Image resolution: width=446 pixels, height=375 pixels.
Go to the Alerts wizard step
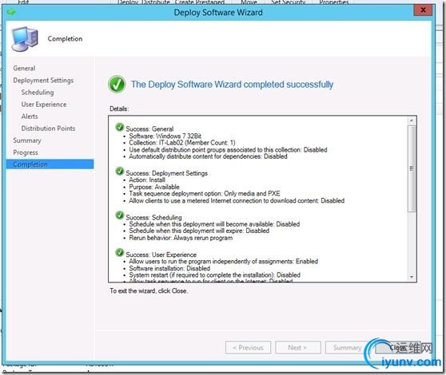30,116
